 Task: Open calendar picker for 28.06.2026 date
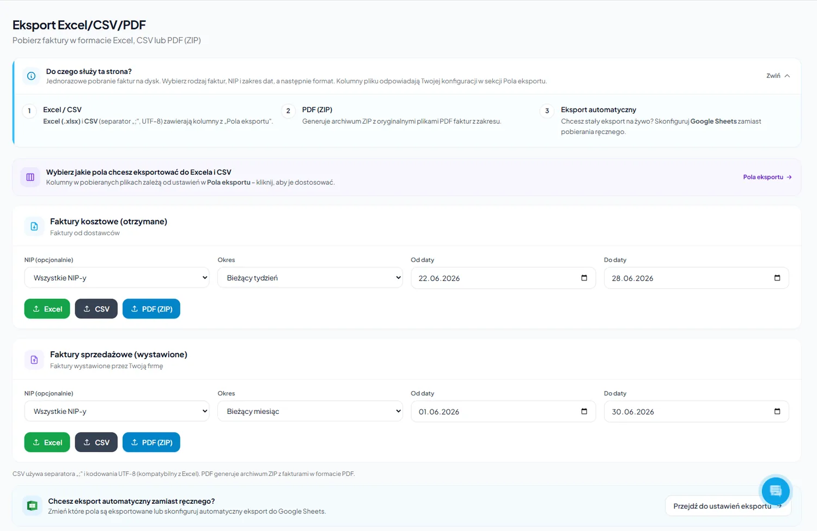777,278
